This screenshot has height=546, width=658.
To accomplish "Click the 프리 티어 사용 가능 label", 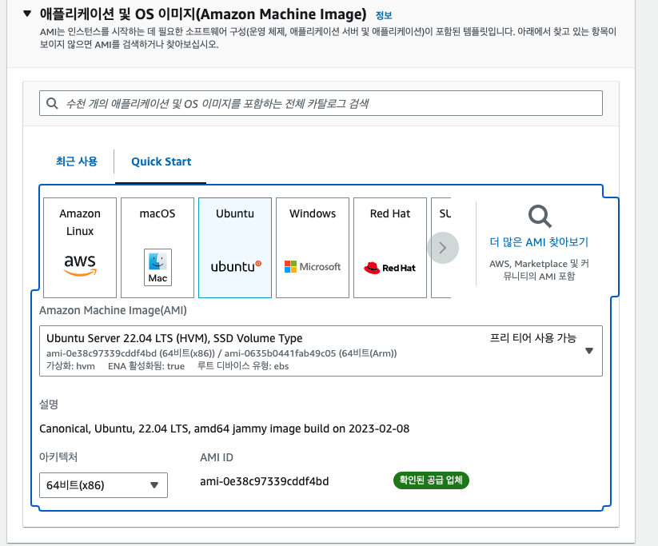I will [533, 338].
